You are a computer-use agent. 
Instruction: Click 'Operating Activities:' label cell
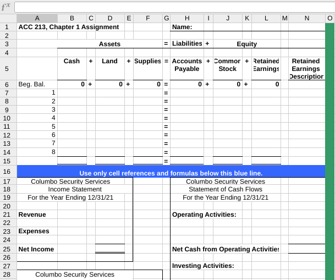point(204,215)
